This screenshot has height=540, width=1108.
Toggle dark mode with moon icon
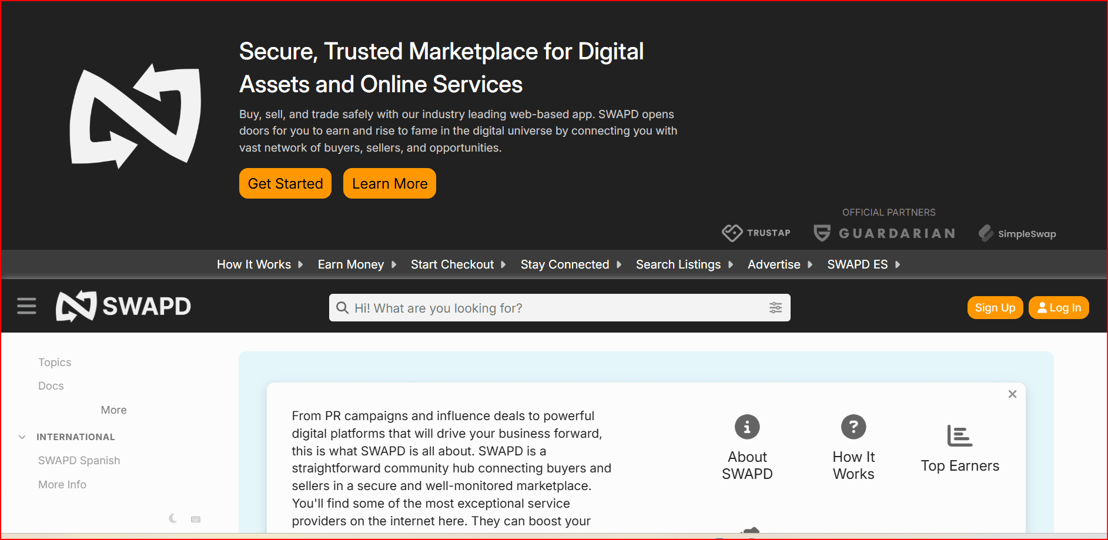[173, 518]
